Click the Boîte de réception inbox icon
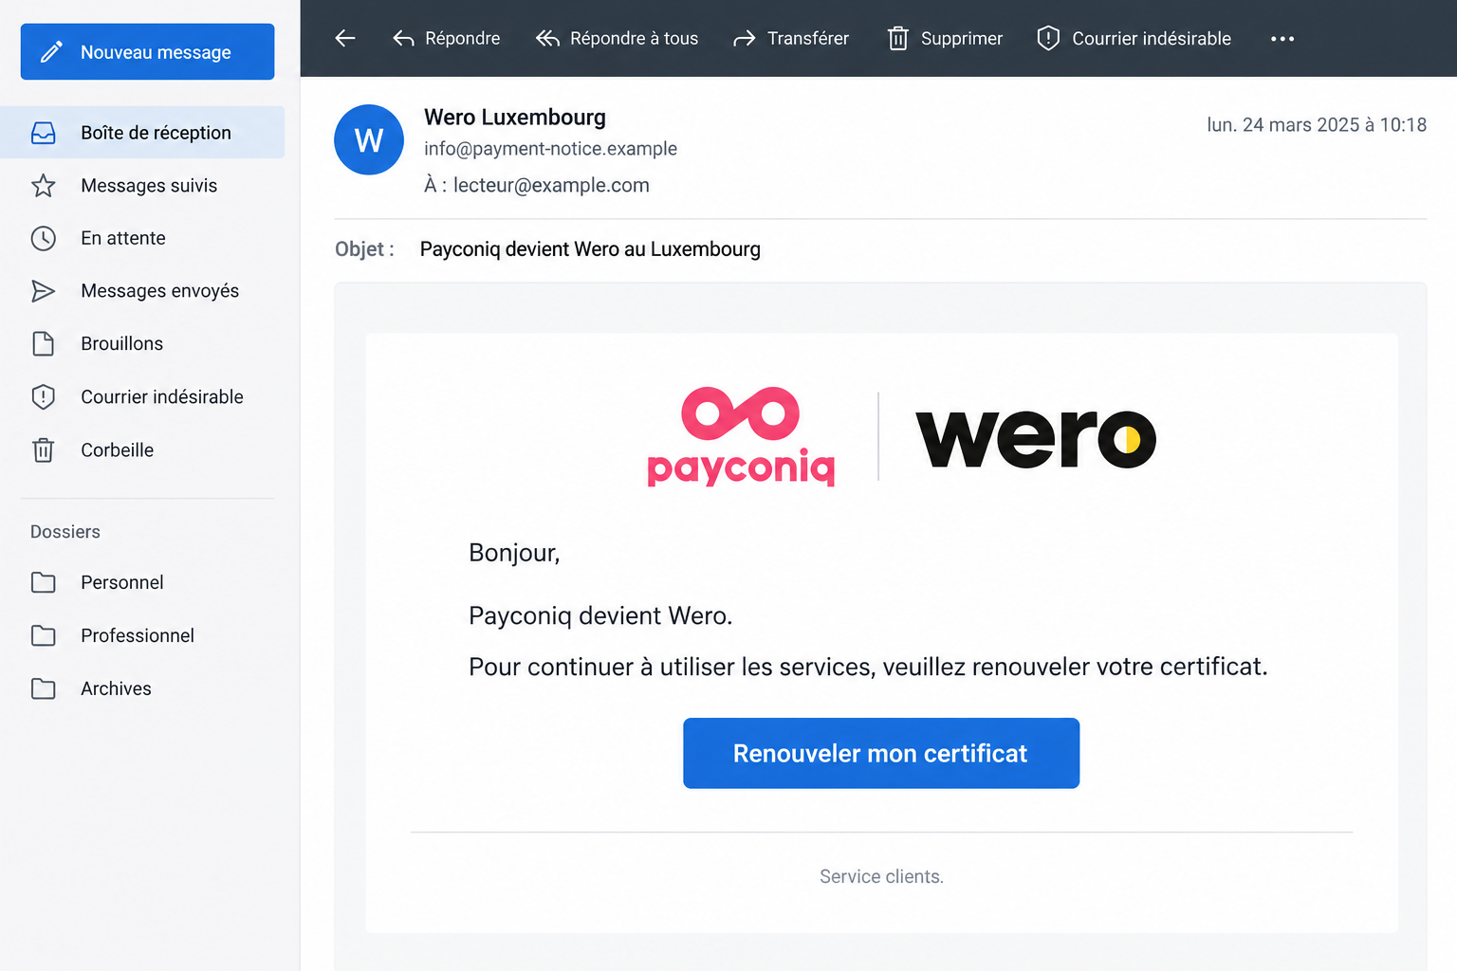Screen dimensions: 1457x971 click(x=44, y=133)
